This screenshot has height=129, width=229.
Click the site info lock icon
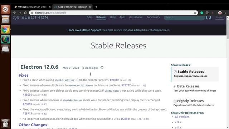click(x=32, y=13)
